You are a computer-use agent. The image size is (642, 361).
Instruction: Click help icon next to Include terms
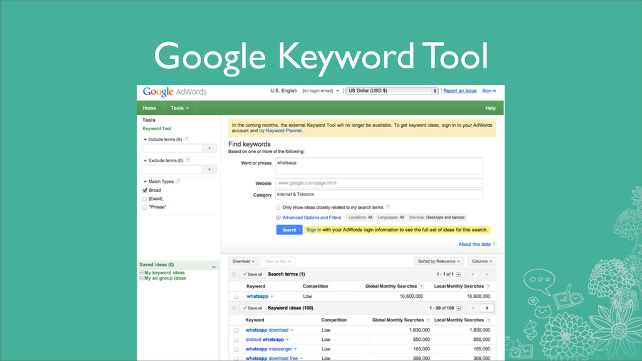point(186,139)
